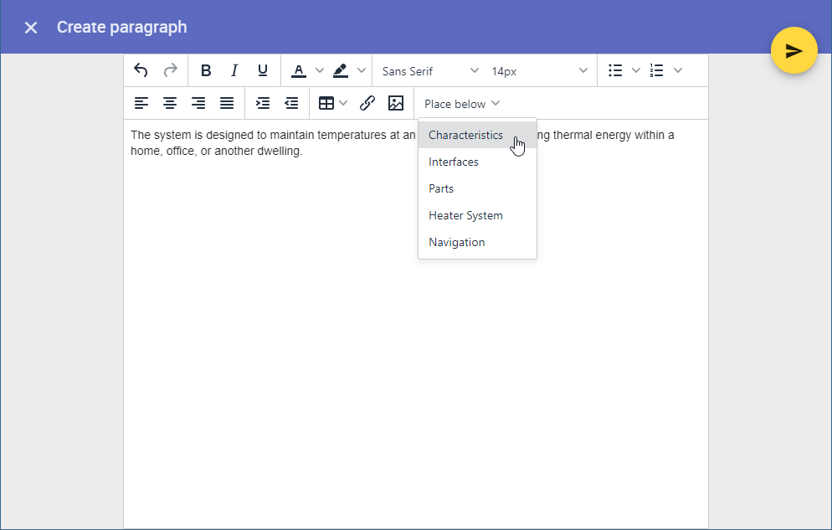Toggle Underline formatting
Image resolution: width=832 pixels, height=530 pixels.
tap(263, 70)
